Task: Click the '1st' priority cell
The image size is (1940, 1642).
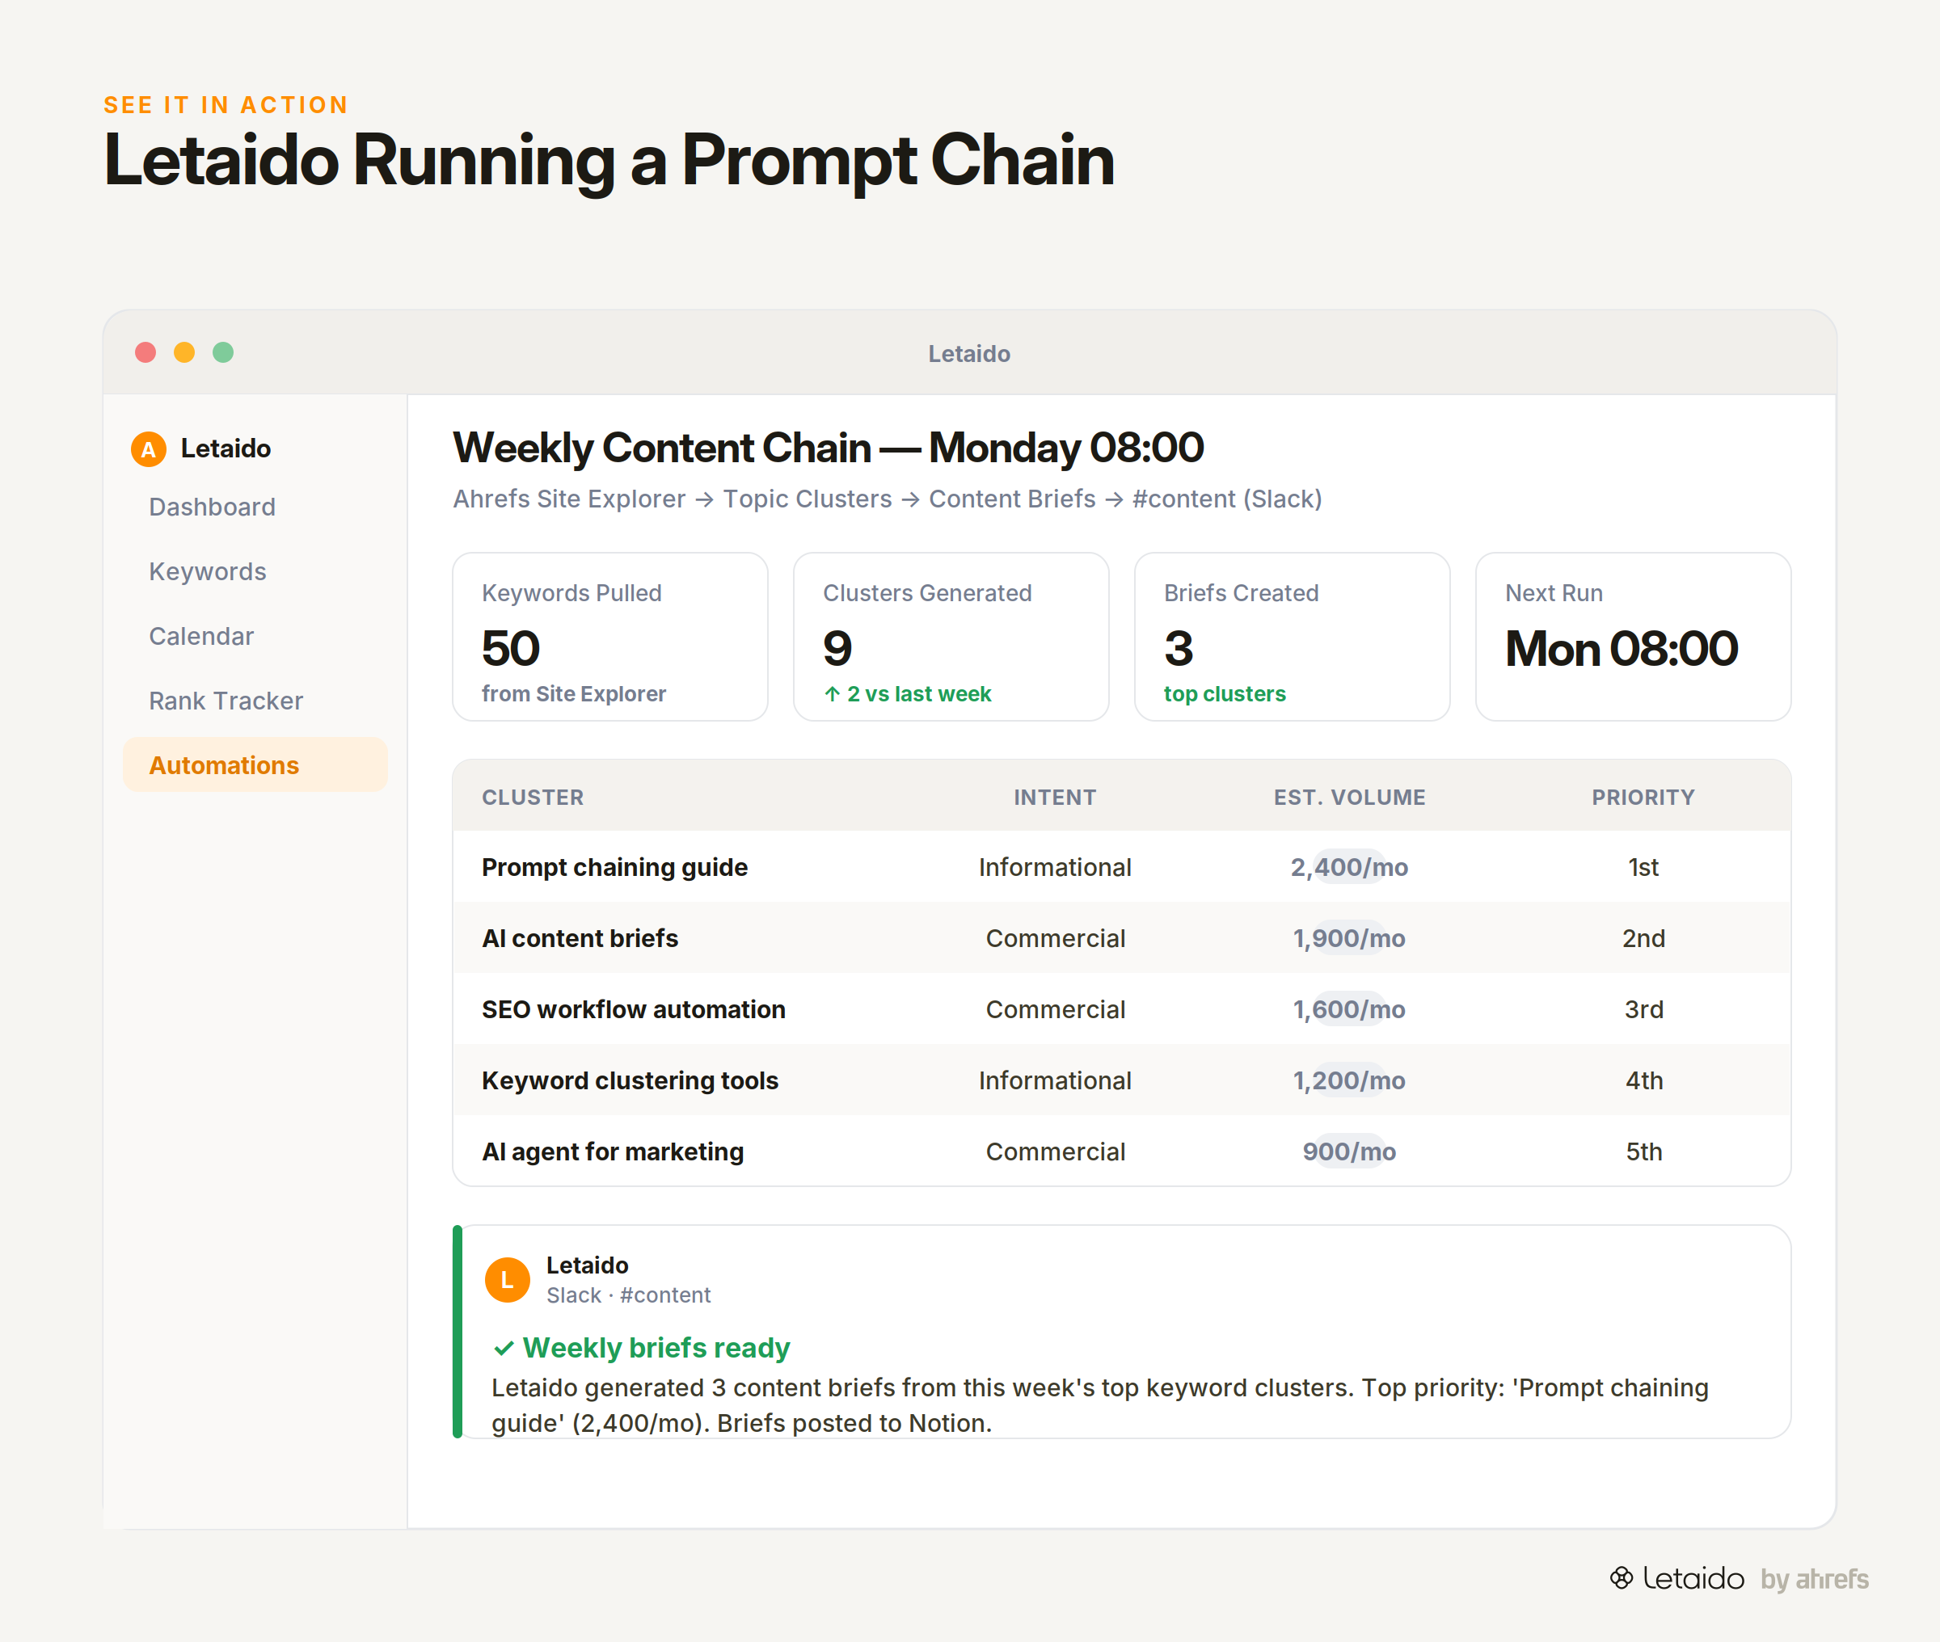Action: (x=1643, y=868)
